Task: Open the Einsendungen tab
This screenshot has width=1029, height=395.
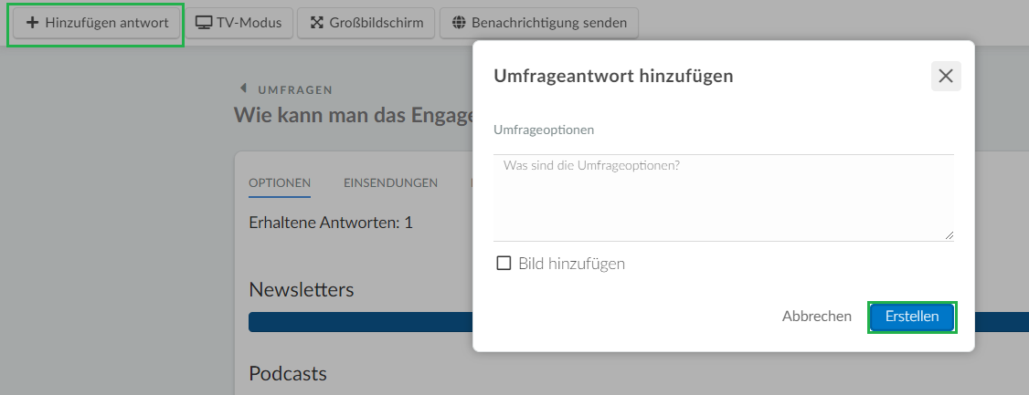Action: [390, 182]
